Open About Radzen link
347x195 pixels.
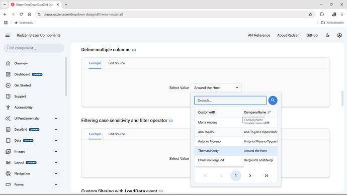(288, 35)
